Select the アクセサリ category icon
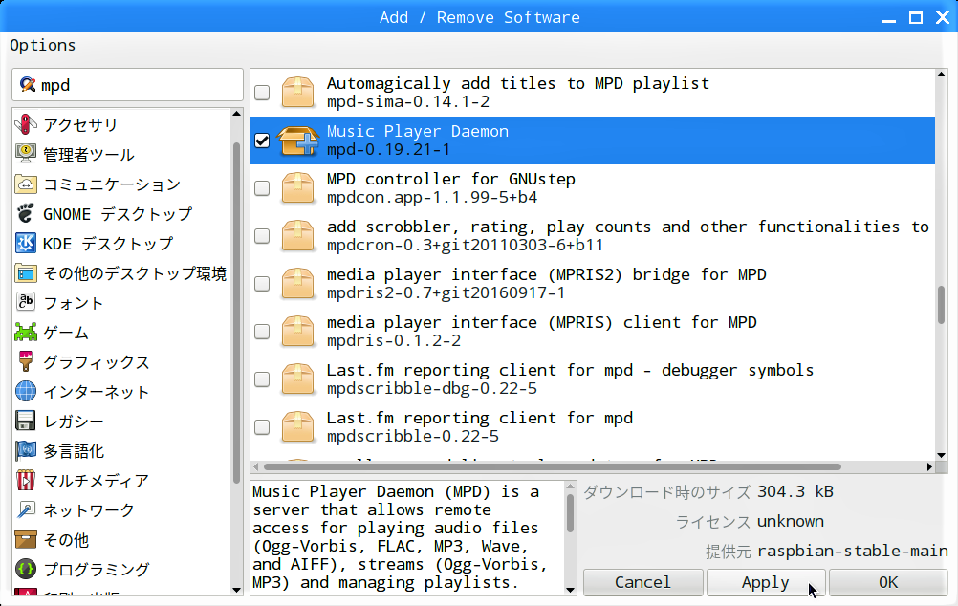Viewport: 958px width, 606px height. (26, 124)
